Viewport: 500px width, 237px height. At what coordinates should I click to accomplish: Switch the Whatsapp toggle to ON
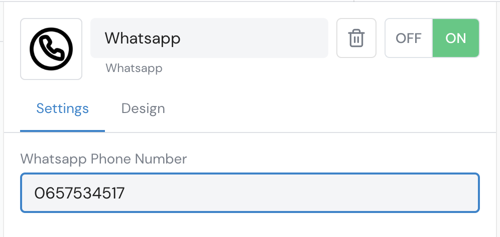point(456,38)
